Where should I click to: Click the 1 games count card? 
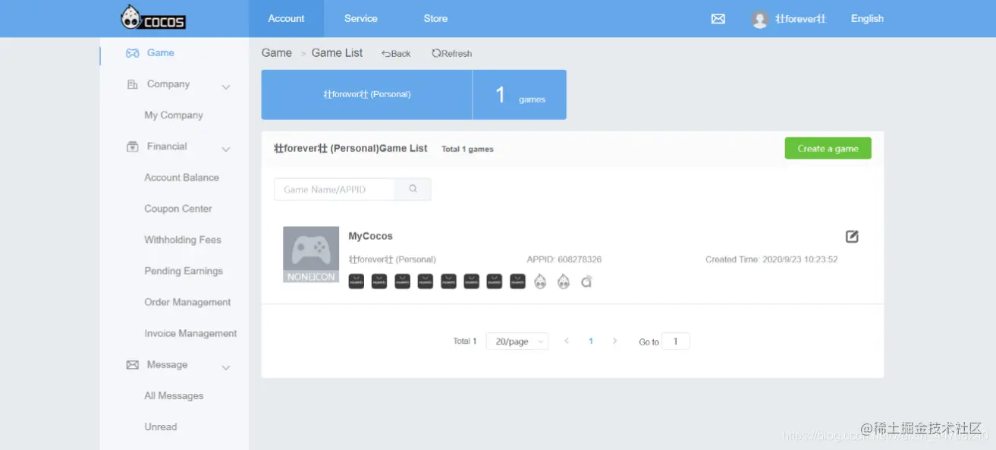click(x=520, y=95)
